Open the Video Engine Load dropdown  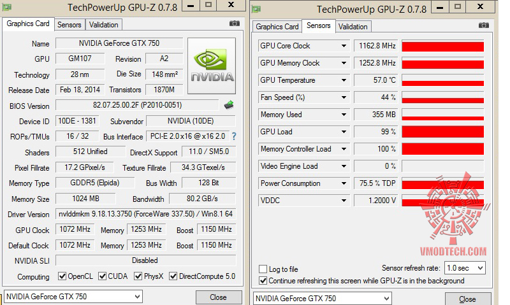point(344,166)
